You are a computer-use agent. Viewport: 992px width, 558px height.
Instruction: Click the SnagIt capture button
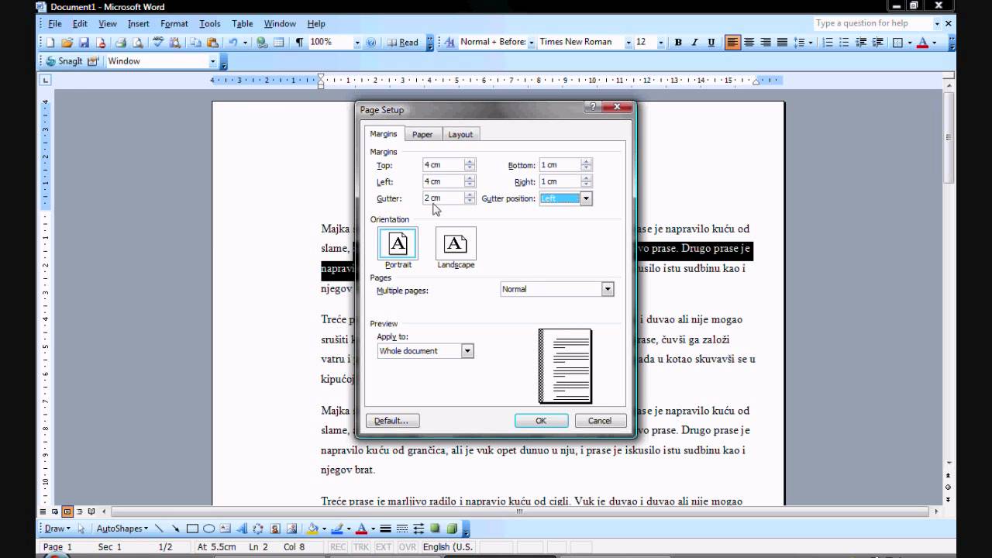coord(64,61)
